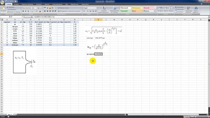Click Insert cells (Вставить) in Cells group
The image size is (210, 118).
160,9
